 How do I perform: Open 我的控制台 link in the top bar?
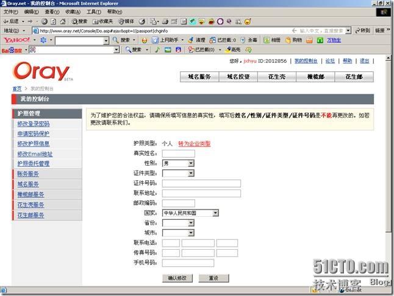pos(306,61)
